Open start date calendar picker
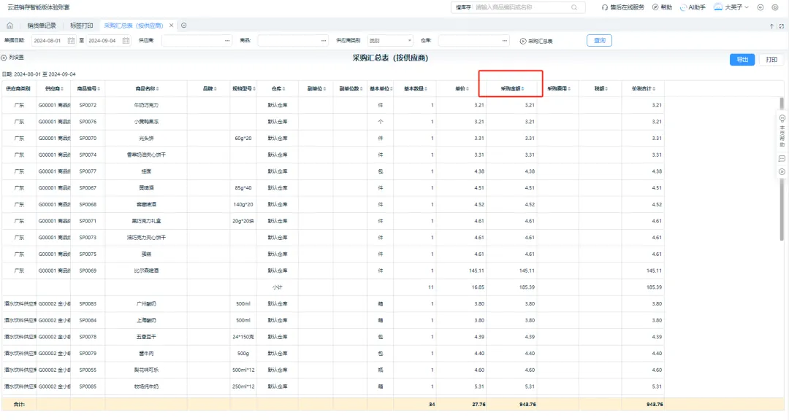 click(71, 41)
